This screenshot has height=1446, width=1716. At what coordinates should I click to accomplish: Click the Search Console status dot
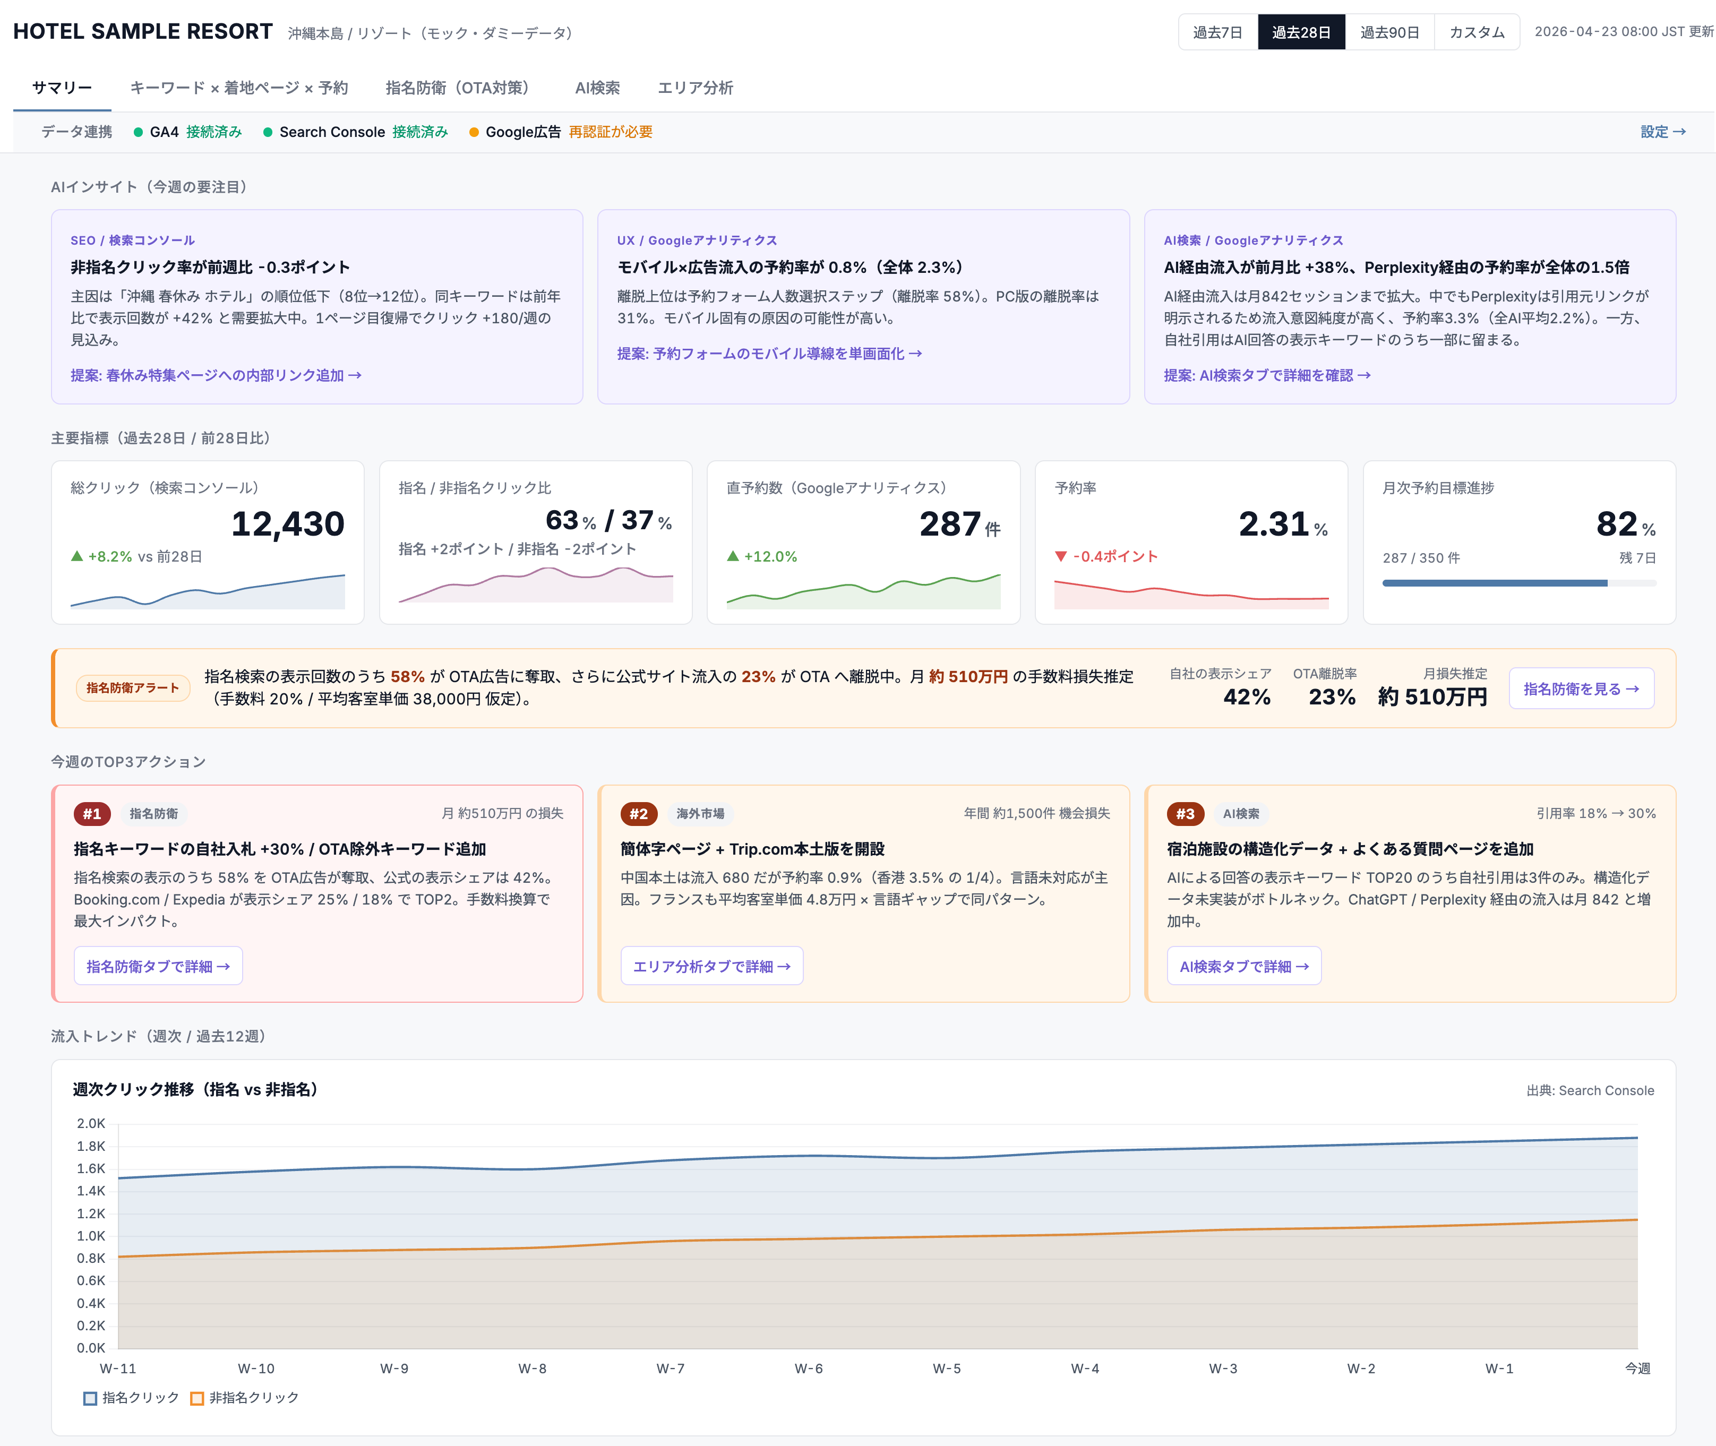click(267, 132)
